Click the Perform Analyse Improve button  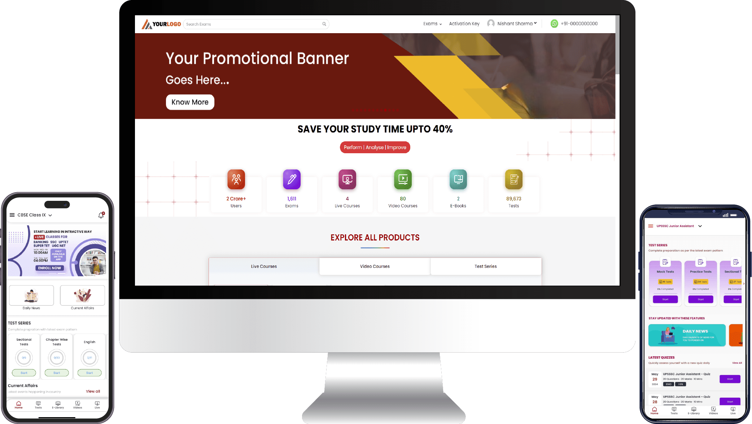pyautogui.click(x=375, y=147)
